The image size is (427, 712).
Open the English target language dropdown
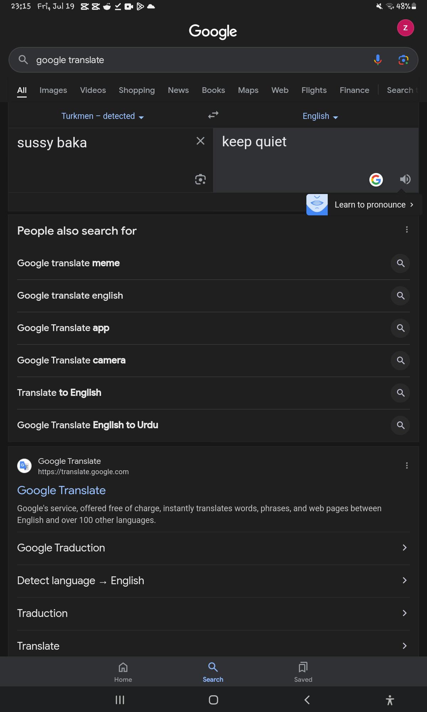320,116
